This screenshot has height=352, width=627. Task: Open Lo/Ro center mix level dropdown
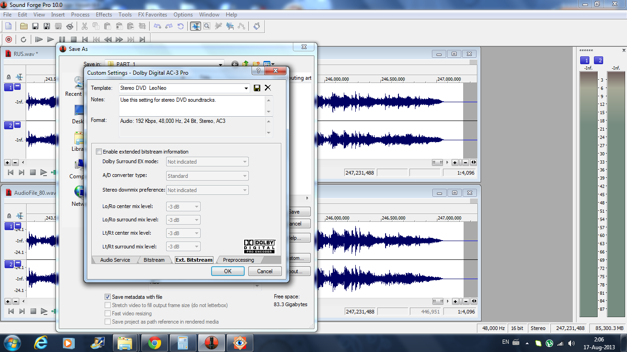click(196, 207)
